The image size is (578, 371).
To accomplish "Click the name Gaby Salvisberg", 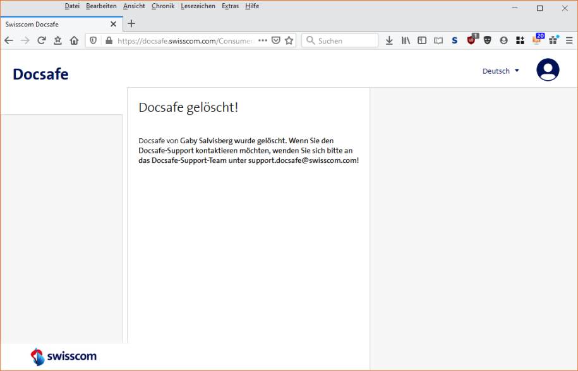I will tap(206, 141).
